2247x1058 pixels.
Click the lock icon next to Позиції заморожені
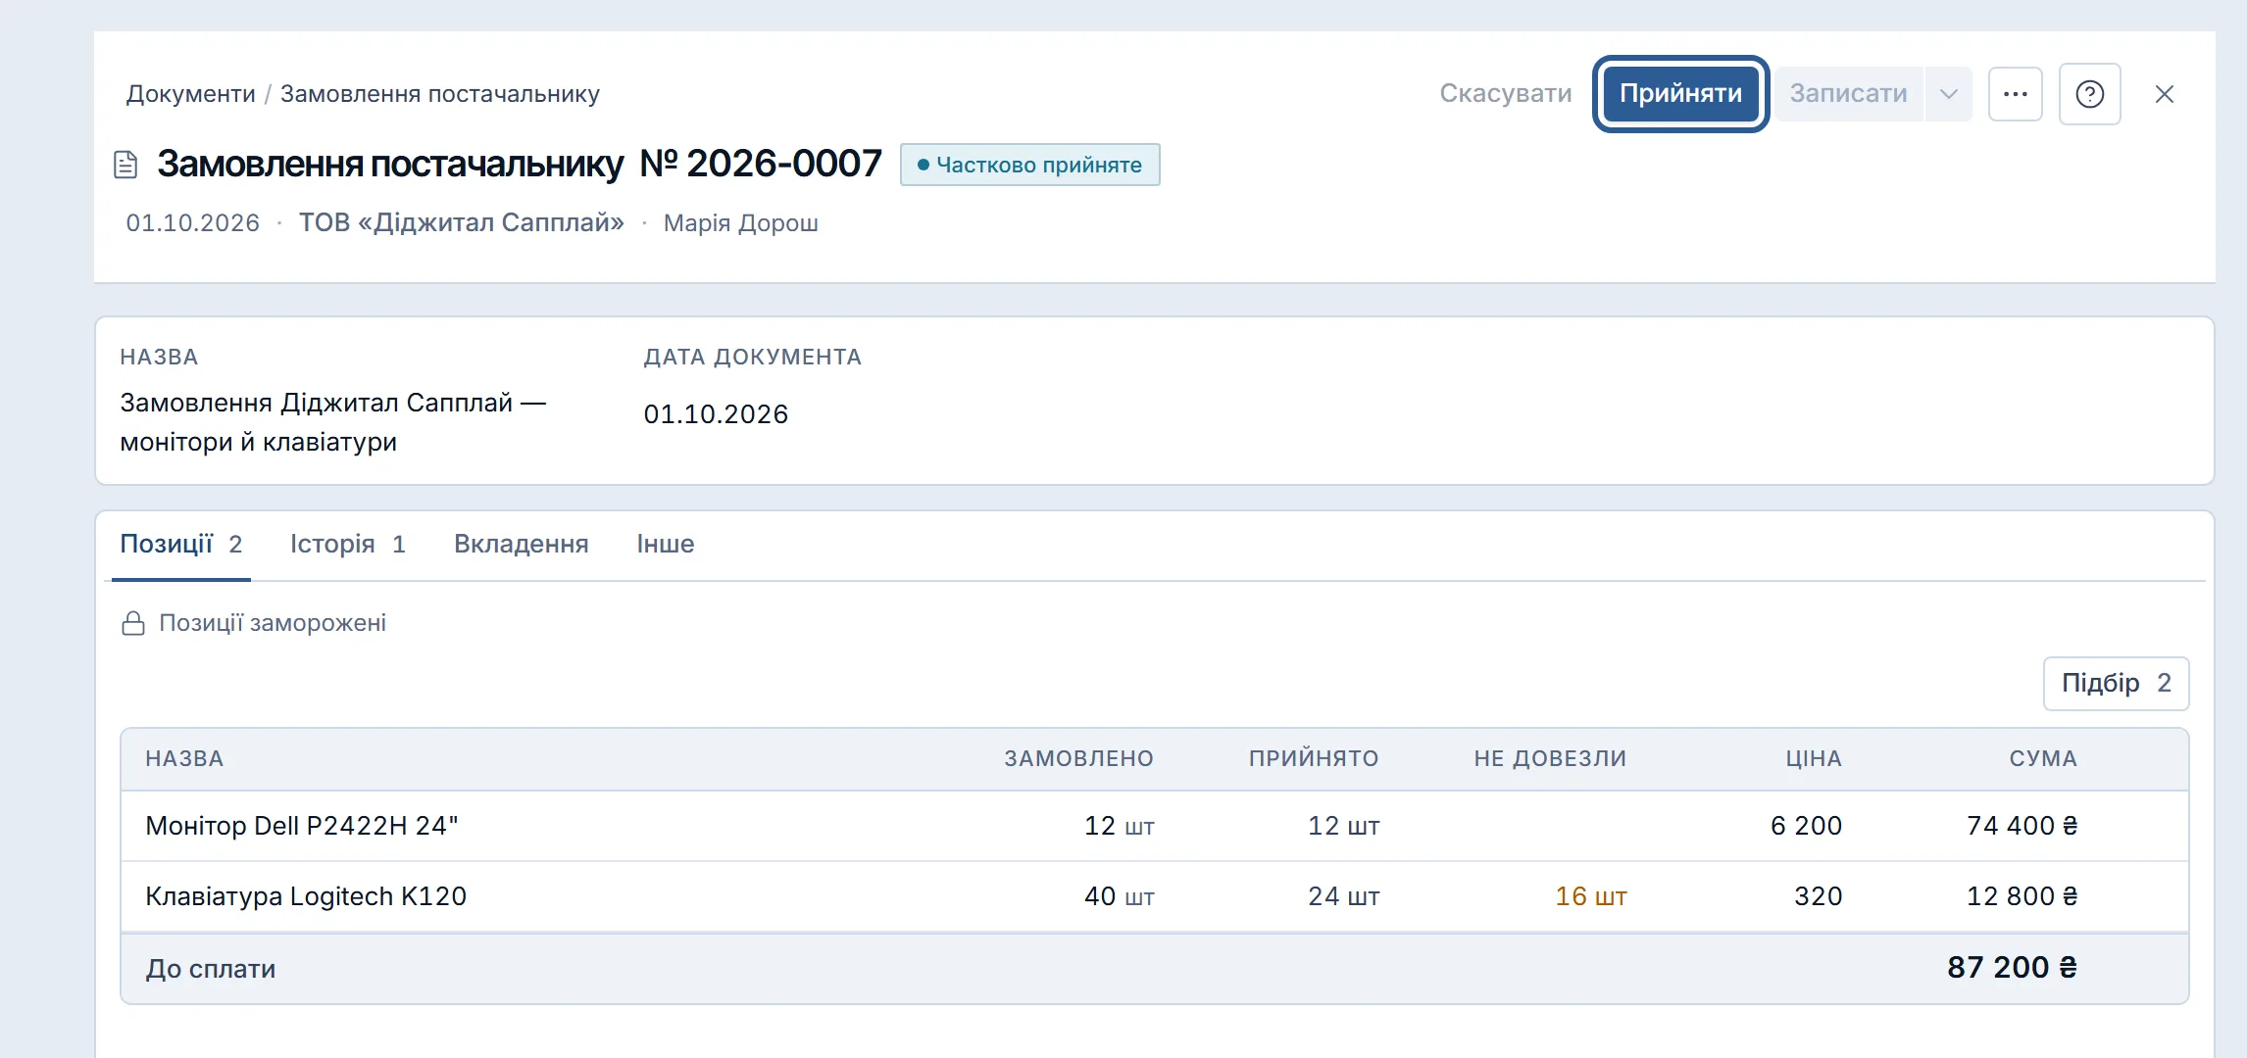(x=133, y=623)
